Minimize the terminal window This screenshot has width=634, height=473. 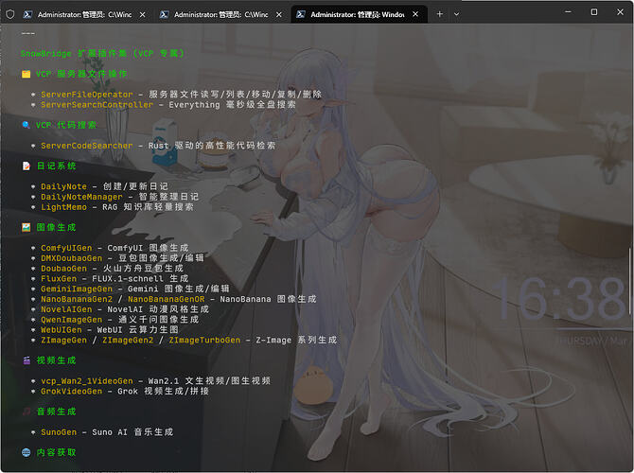[x=568, y=12]
